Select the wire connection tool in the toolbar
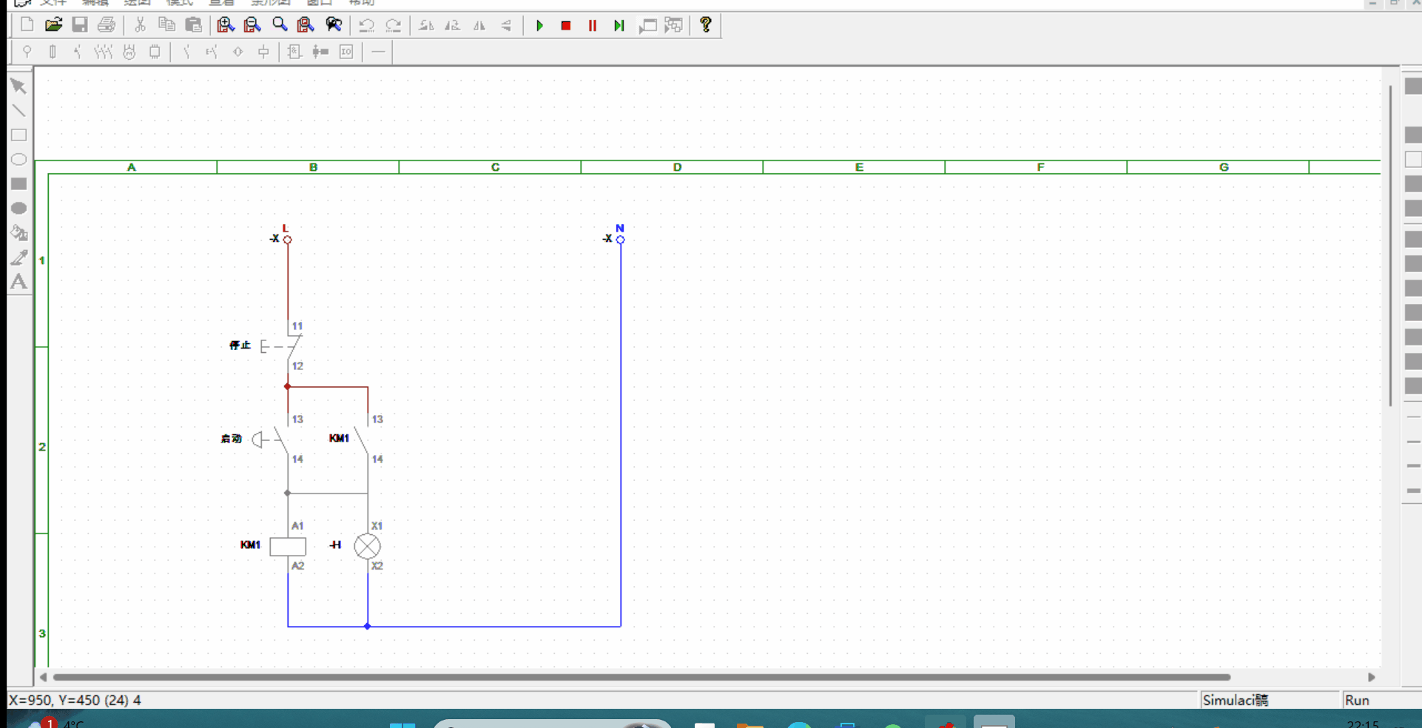The width and height of the screenshot is (1422, 728). click(x=378, y=52)
